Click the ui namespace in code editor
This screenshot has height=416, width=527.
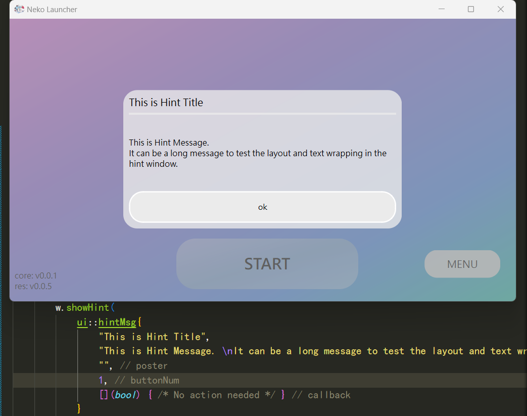coord(82,322)
